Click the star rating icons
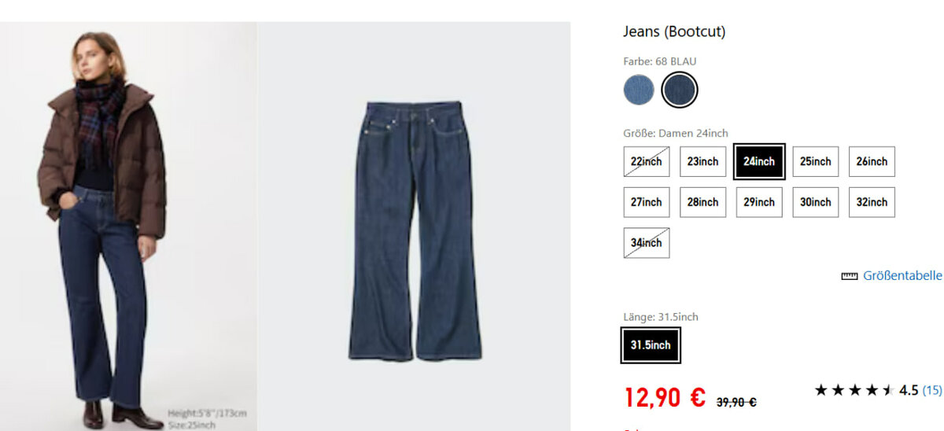Image resolution: width=944 pixels, height=431 pixels. [x=854, y=390]
